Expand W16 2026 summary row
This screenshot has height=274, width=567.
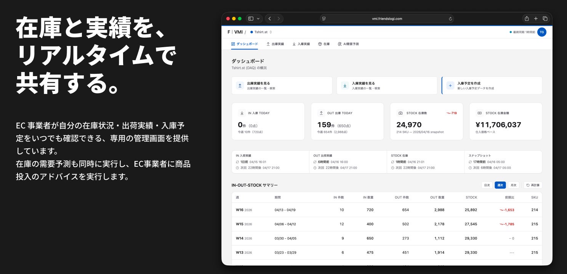pyautogui.click(x=387, y=210)
